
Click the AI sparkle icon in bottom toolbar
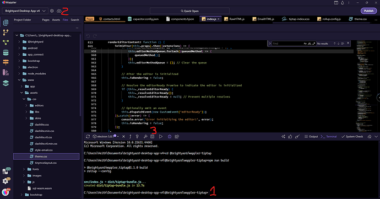click(x=283, y=137)
